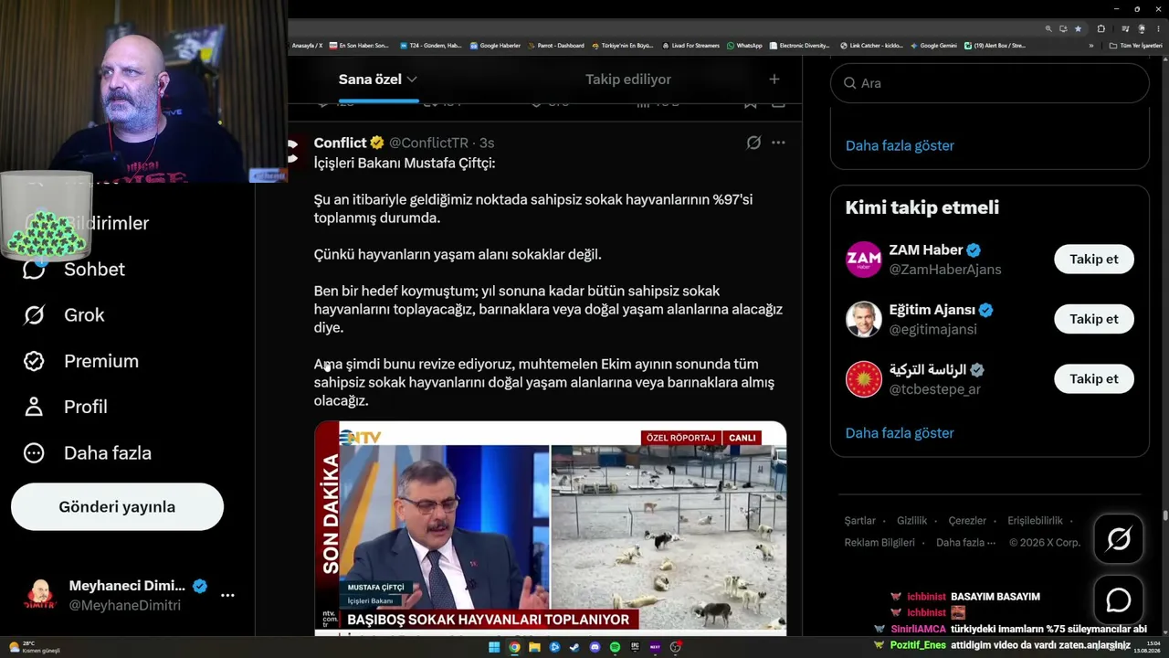Open the Tüm Yer İşaretleri bookmarks folder
Screen dimensions: 1169x658
pyautogui.click(x=1135, y=46)
